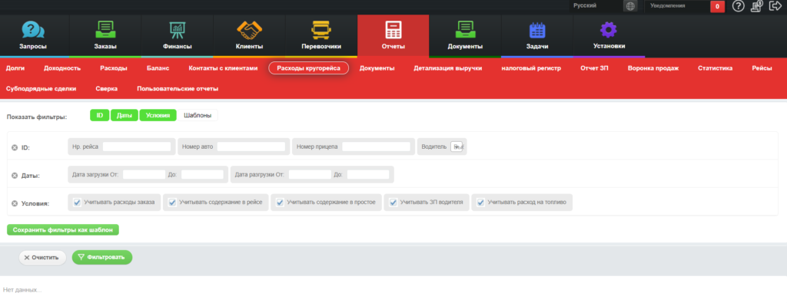Click the notifications counter badge

tap(718, 6)
